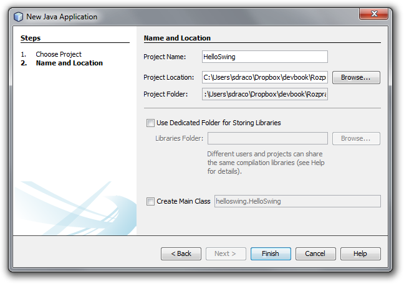Click the disabled Next button
Image resolution: width=404 pixels, height=284 pixels.
226,253
